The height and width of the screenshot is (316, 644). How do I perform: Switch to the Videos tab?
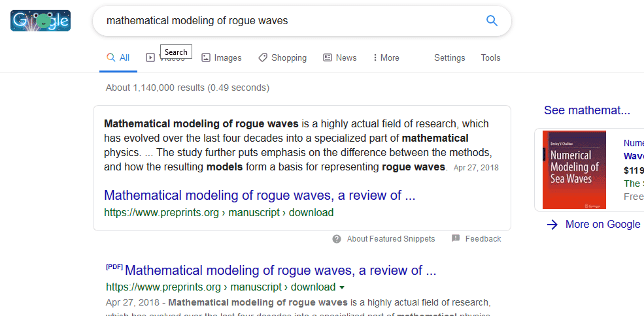pos(165,58)
